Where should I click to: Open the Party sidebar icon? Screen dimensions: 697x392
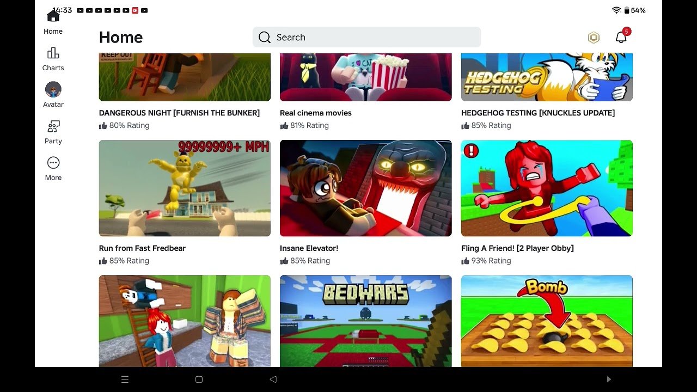53,126
